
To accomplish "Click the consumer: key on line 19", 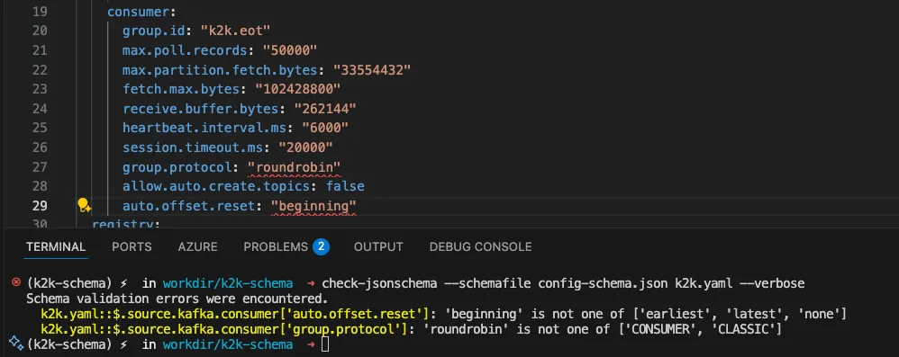I will pos(141,11).
